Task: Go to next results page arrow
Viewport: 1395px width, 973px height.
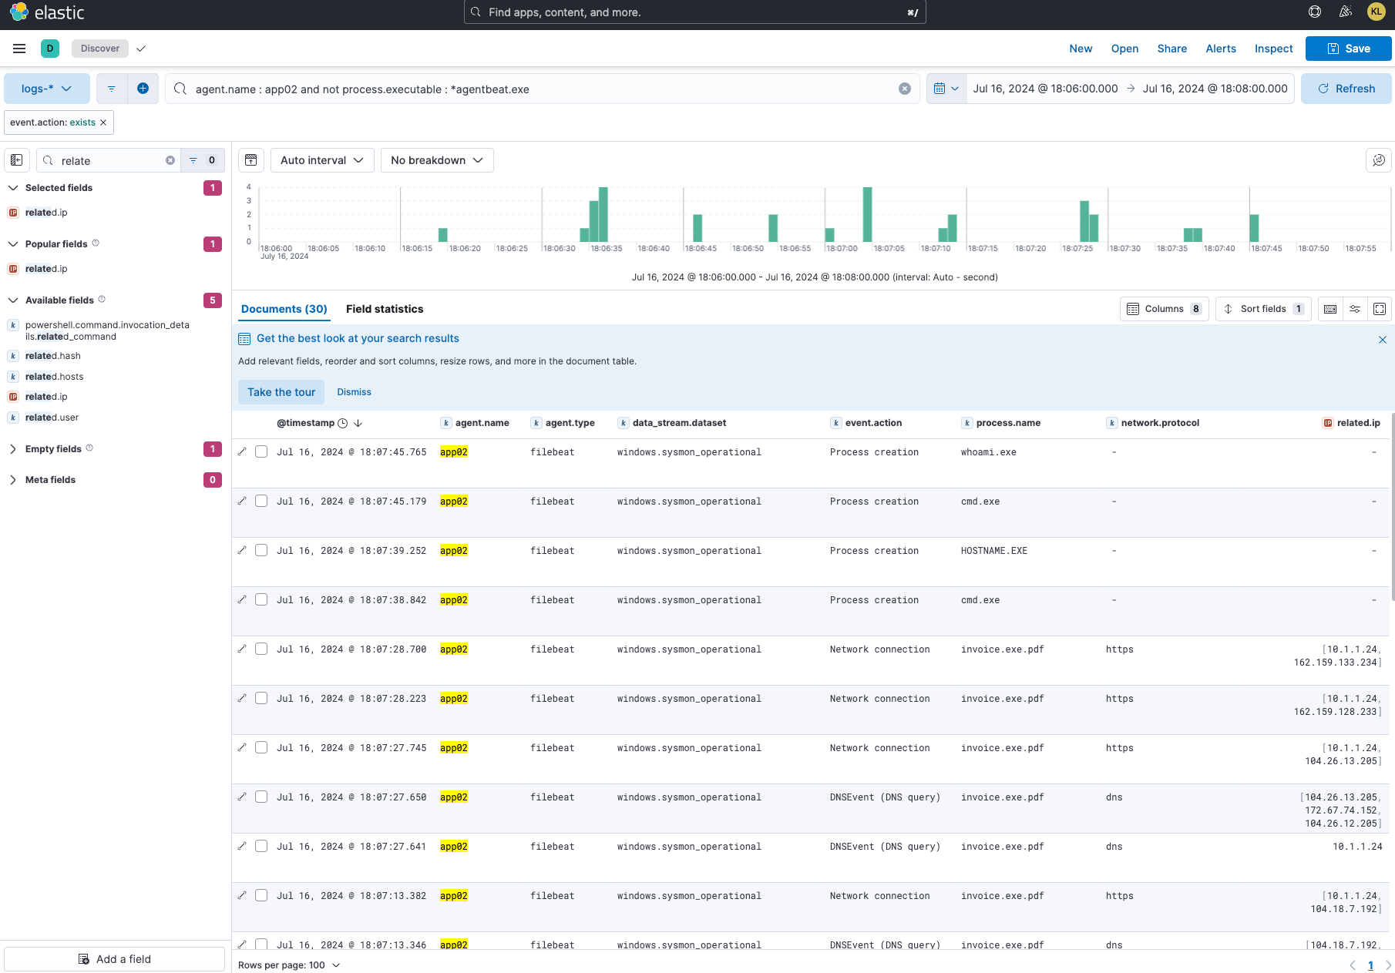Action: point(1388,965)
